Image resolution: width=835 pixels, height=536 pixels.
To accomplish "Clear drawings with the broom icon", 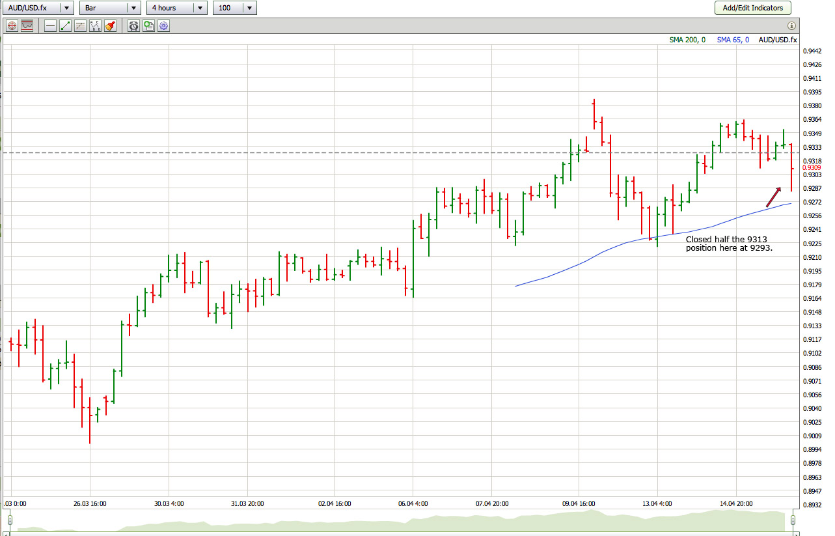I will (110, 26).
